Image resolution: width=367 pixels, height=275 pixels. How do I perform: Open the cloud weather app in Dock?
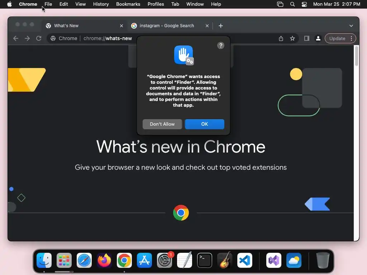294,260
